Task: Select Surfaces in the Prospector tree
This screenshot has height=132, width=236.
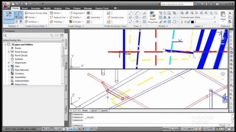Action: [x=19, y=59]
